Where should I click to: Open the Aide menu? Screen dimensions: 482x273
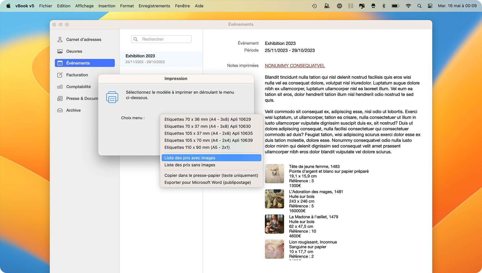199,6
